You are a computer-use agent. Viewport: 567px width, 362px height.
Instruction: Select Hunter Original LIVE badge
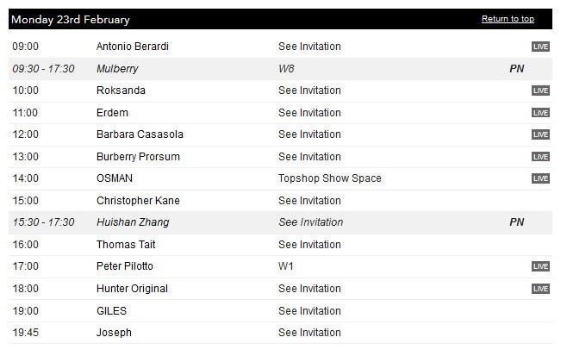click(x=540, y=289)
